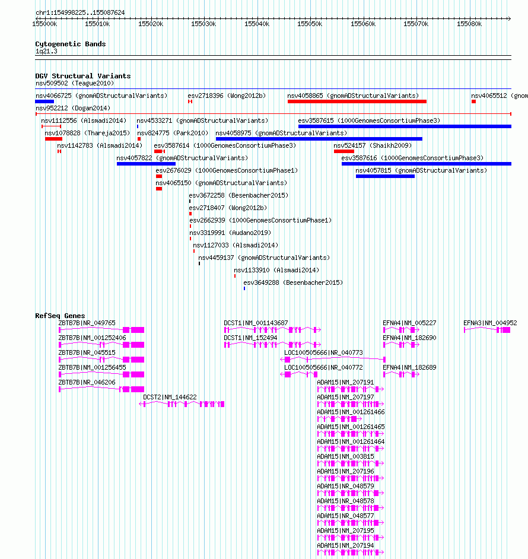Screen dimensions: 528x559
Task: Click red bar of nsv4058865 variant
Action: point(357,101)
